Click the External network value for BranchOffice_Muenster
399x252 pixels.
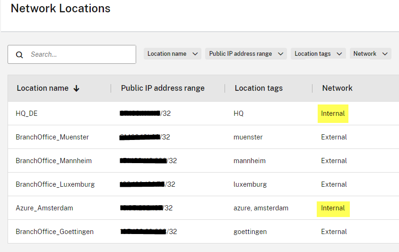coord(334,137)
